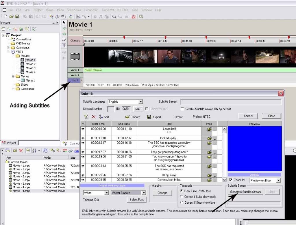Sort subtitles using the Sort icon
This screenshot has height=225, width=296.
pos(101,117)
